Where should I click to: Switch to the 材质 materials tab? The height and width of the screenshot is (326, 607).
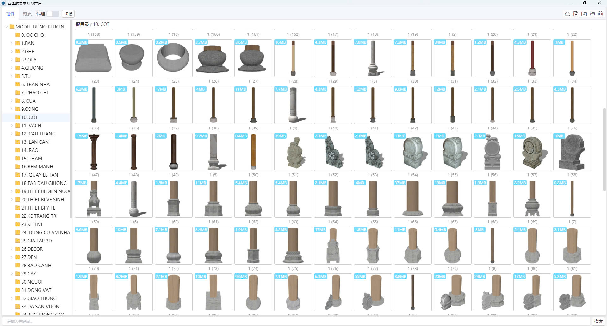coord(27,14)
